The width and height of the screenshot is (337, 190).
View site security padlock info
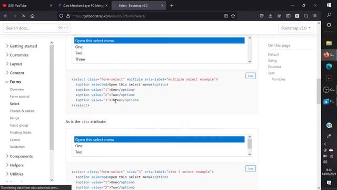click(x=68, y=16)
